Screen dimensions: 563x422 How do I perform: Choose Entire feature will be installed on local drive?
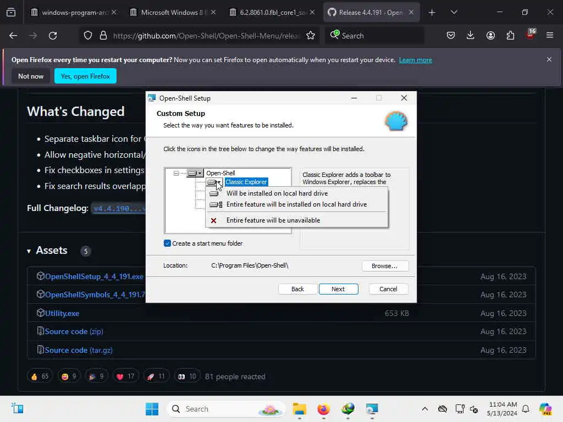tap(296, 204)
